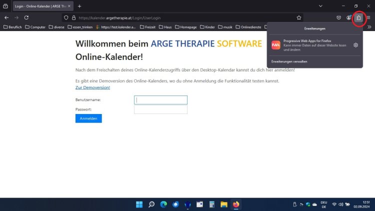Open the test.kalender bookmark
The width and height of the screenshot is (375, 211).
pyautogui.click(x=116, y=27)
